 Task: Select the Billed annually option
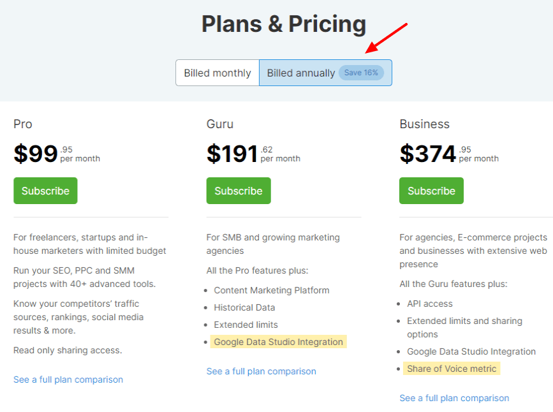300,73
